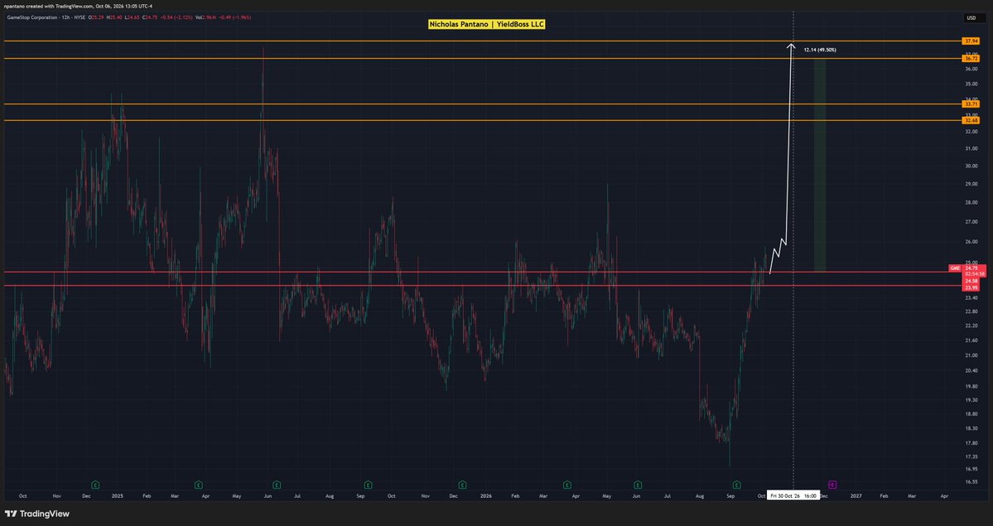Click the earnings marker in late March 2025
This screenshot has width=993, height=526.
[x=198, y=485]
